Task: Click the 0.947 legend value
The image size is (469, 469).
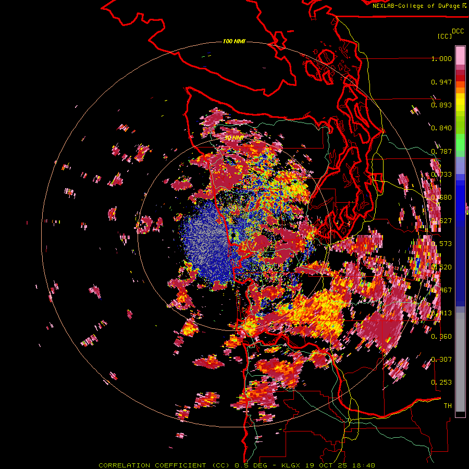Action: coord(441,82)
